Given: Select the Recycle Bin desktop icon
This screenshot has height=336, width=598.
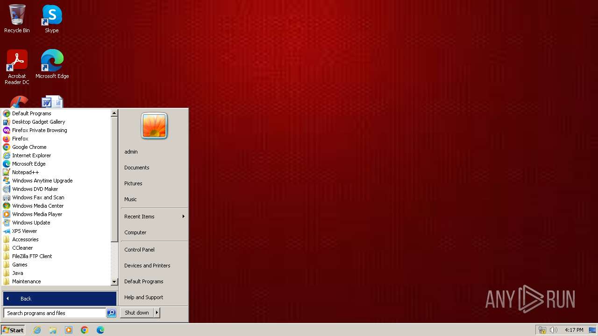Looking at the screenshot, I should [x=17, y=19].
